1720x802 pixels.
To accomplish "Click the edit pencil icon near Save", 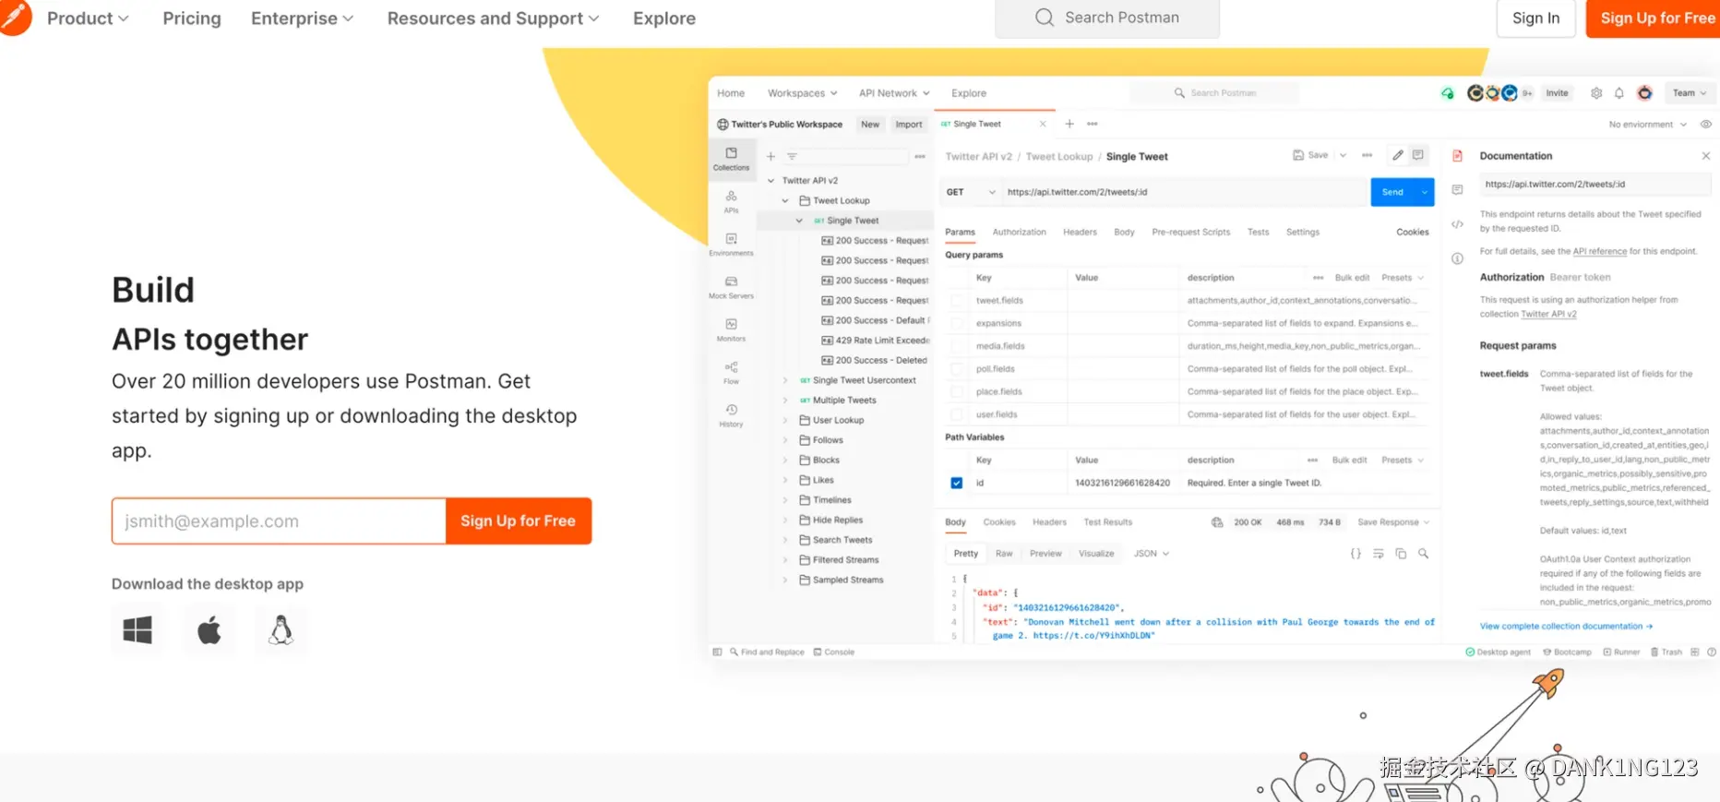I will click(1398, 155).
